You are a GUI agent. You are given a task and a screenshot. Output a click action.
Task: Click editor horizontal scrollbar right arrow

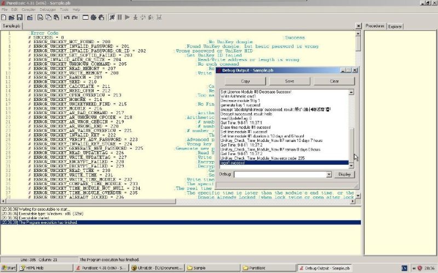pos(353,201)
